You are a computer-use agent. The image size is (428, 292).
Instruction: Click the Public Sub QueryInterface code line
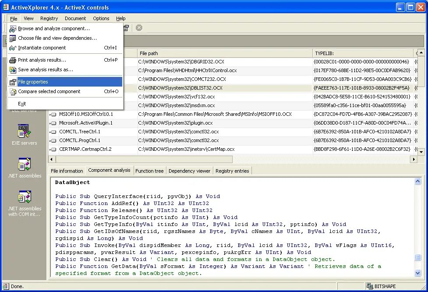(138, 196)
